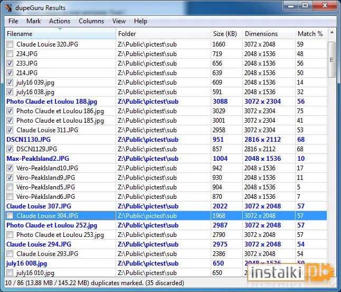
Task: Open the Help menu
Action: [140, 21]
